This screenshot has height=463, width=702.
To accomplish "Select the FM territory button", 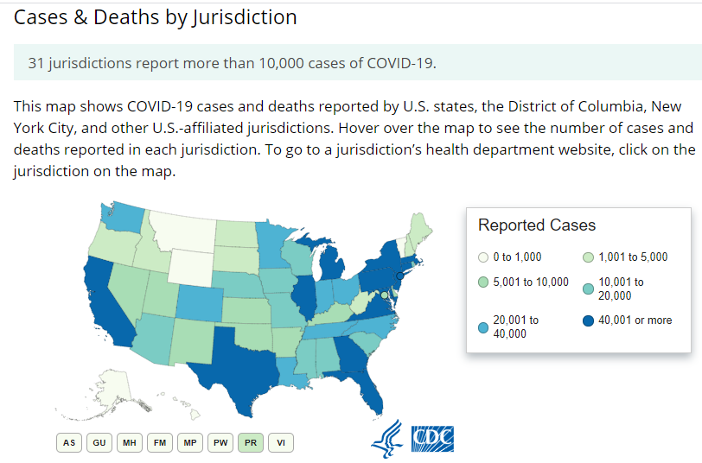I will tap(160, 443).
